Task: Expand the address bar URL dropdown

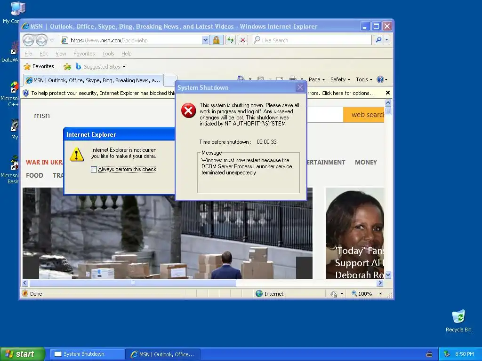Action: click(x=205, y=40)
